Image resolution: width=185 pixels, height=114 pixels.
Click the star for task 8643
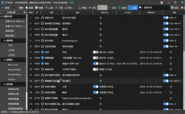click(42, 87)
